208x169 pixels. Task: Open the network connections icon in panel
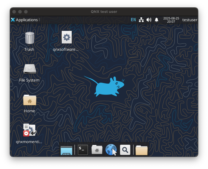tap(141, 20)
